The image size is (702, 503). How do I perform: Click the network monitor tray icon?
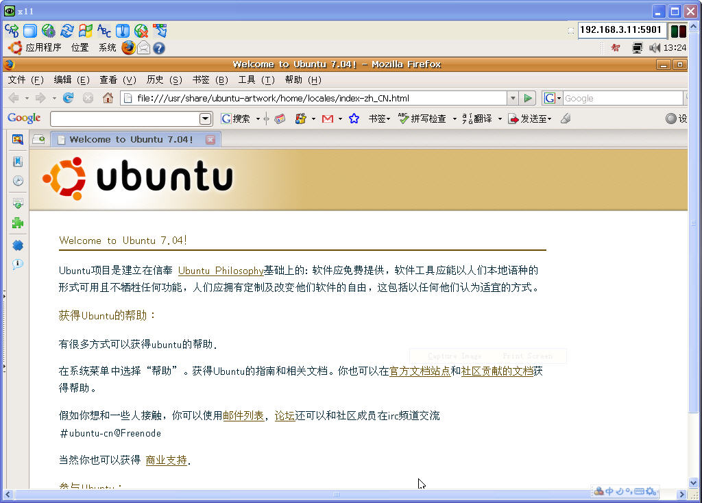click(637, 47)
